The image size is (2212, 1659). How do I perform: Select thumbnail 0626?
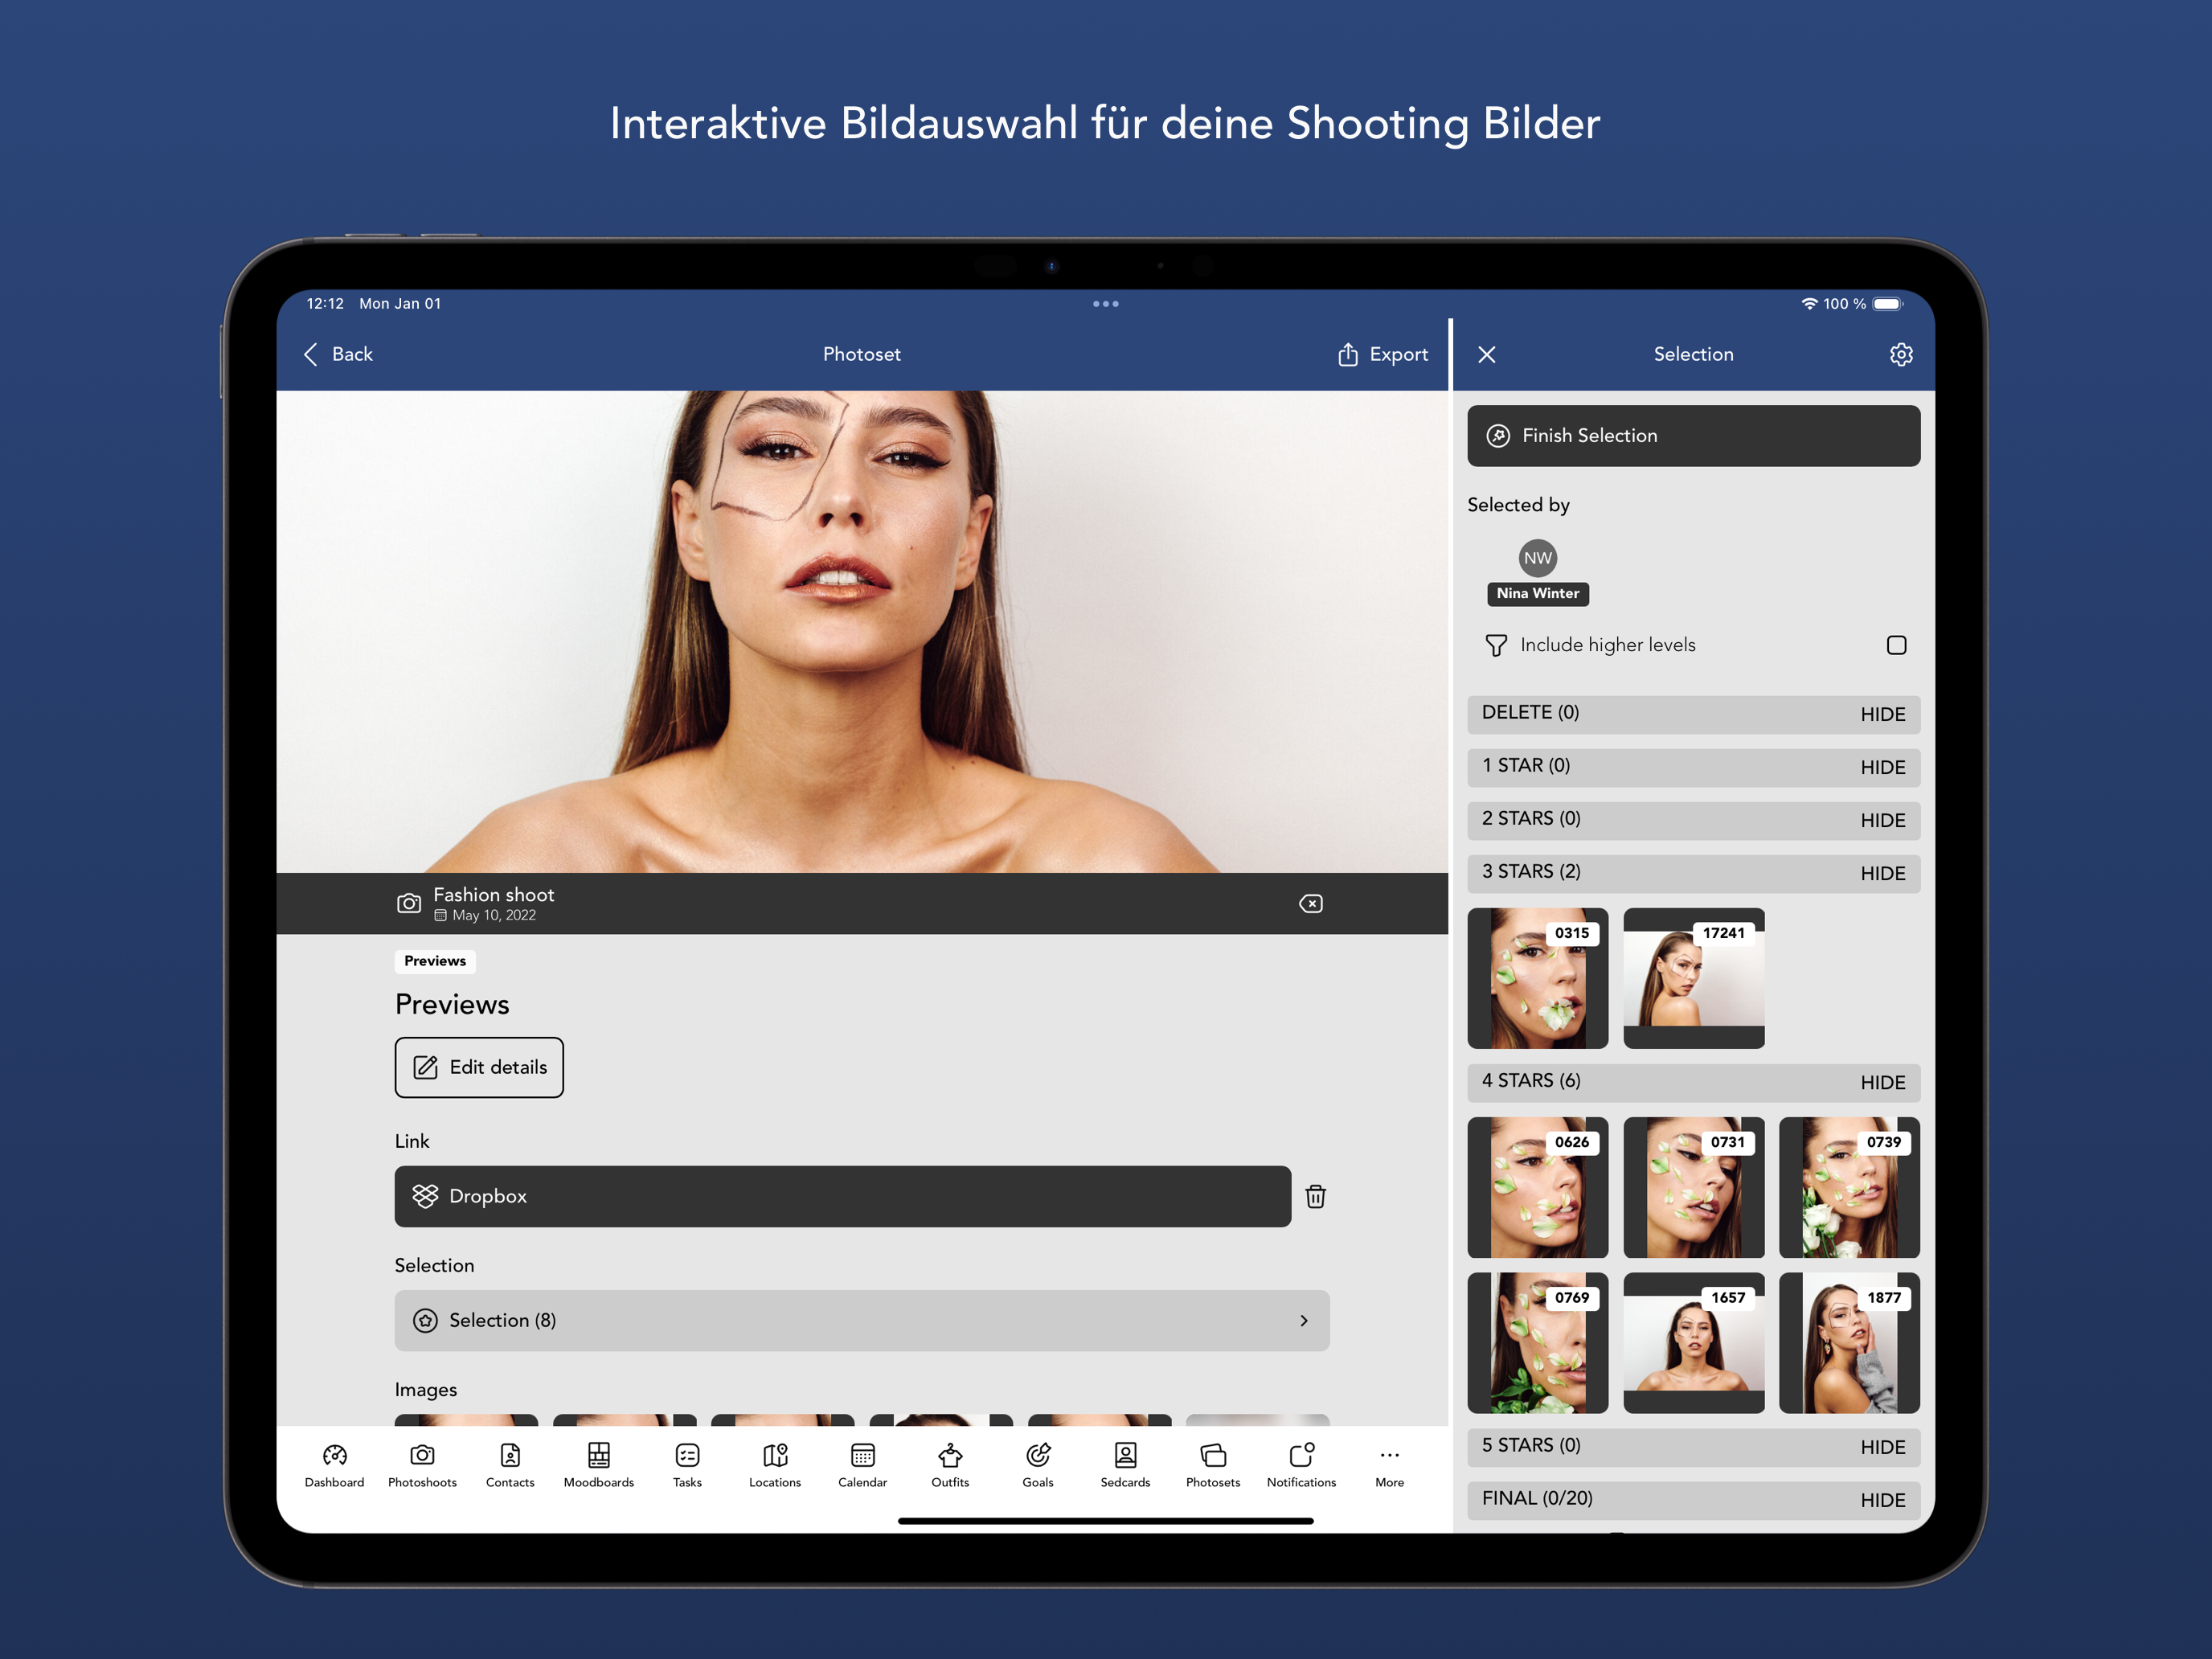(1537, 1187)
